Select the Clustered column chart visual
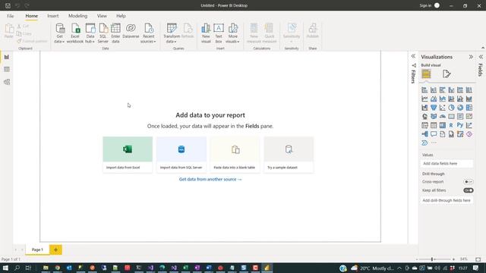The image size is (486, 273). pos(451,90)
